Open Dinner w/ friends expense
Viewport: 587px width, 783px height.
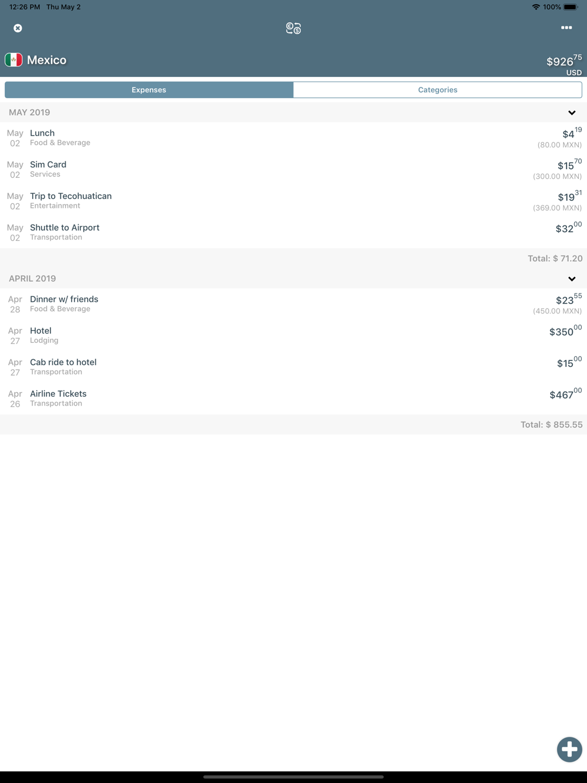click(x=293, y=304)
